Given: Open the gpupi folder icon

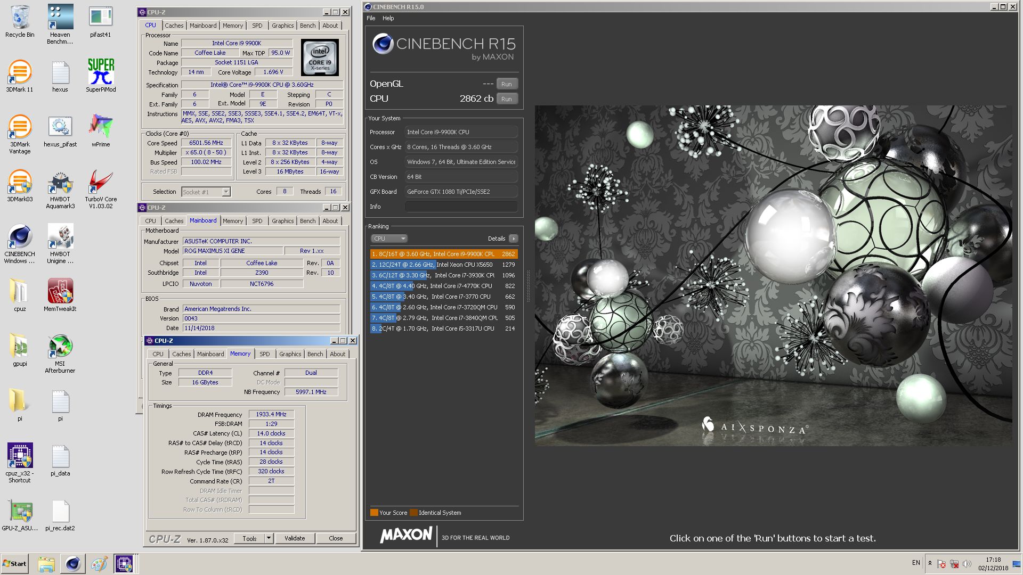Looking at the screenshot, I should point(20,350).
